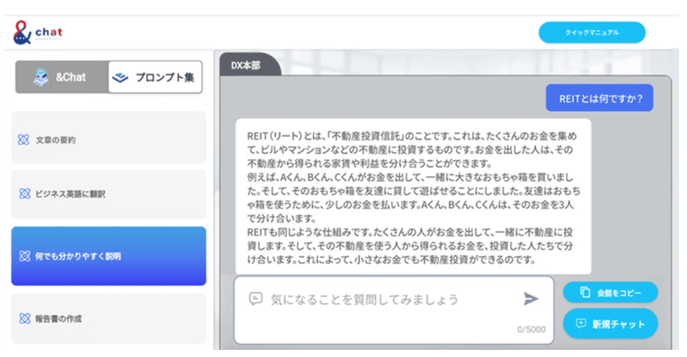Switch to the プロンプト集 tab
This screenshot has height=357, width=687.
154,77
